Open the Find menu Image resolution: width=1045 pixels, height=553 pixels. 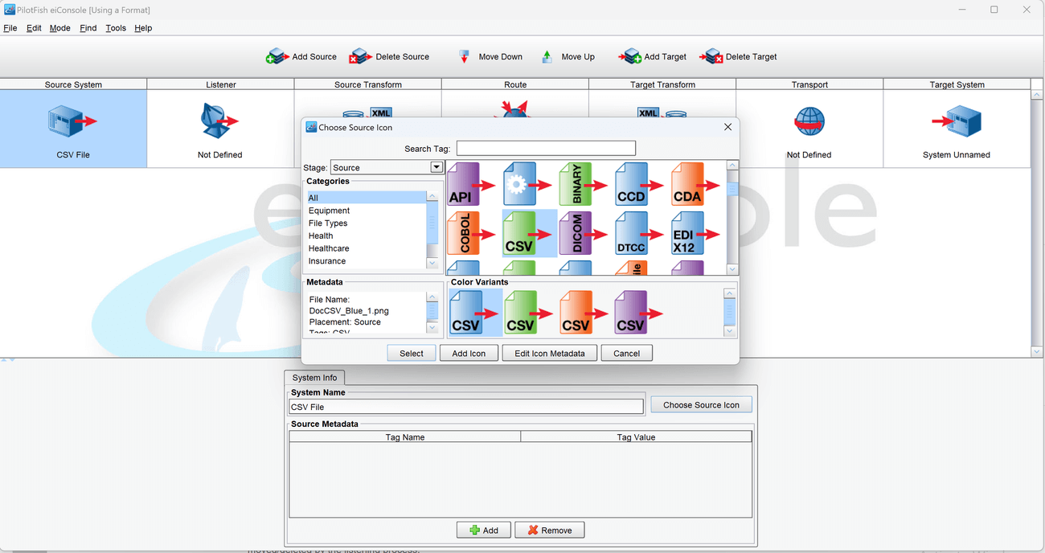88,28
